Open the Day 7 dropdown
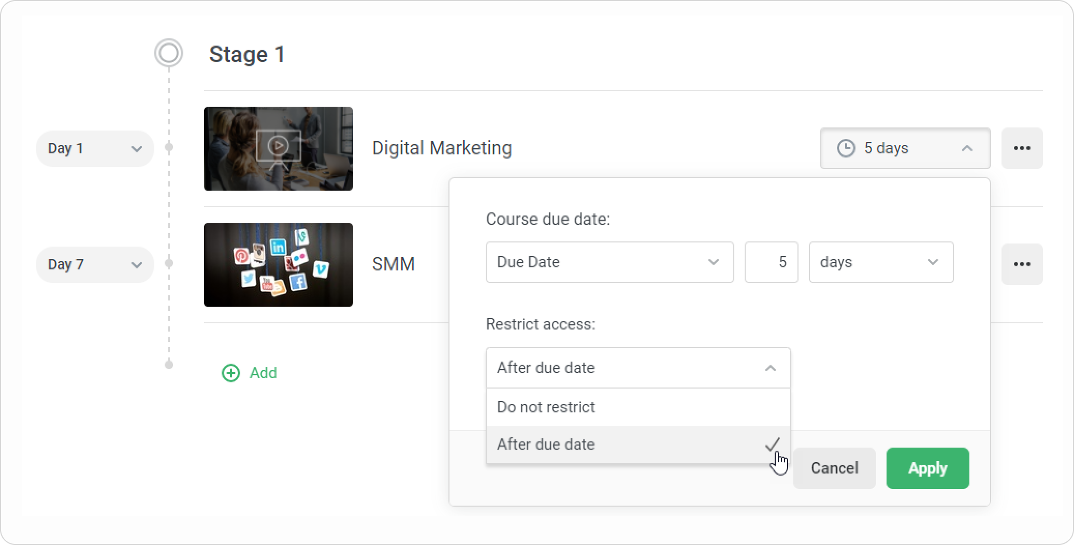This screenshot has width=1074, height=545. (95, 265)
